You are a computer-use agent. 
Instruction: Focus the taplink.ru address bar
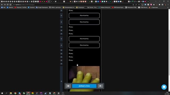(71, 5)
